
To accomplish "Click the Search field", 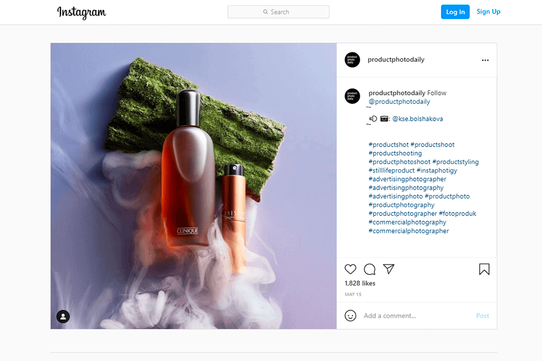I will point(278,12).
